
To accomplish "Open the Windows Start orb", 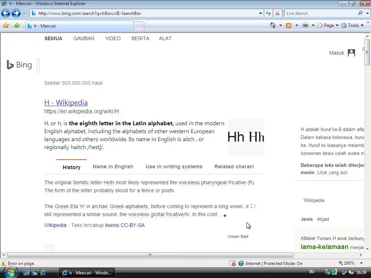I will (10, 273).
